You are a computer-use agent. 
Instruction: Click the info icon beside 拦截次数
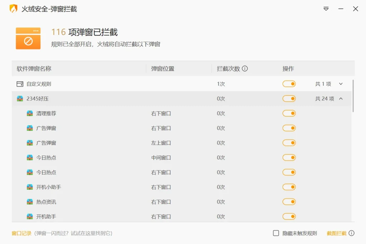245,68
